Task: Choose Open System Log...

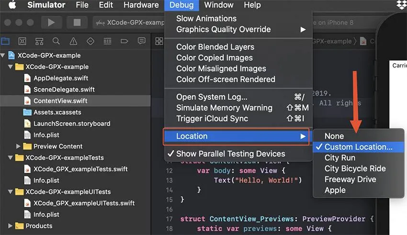Action: click(238, 97)
